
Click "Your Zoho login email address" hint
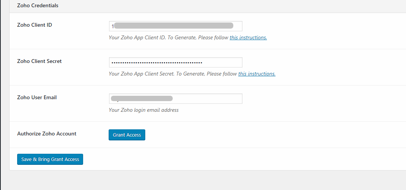click(x=144, y=110)
